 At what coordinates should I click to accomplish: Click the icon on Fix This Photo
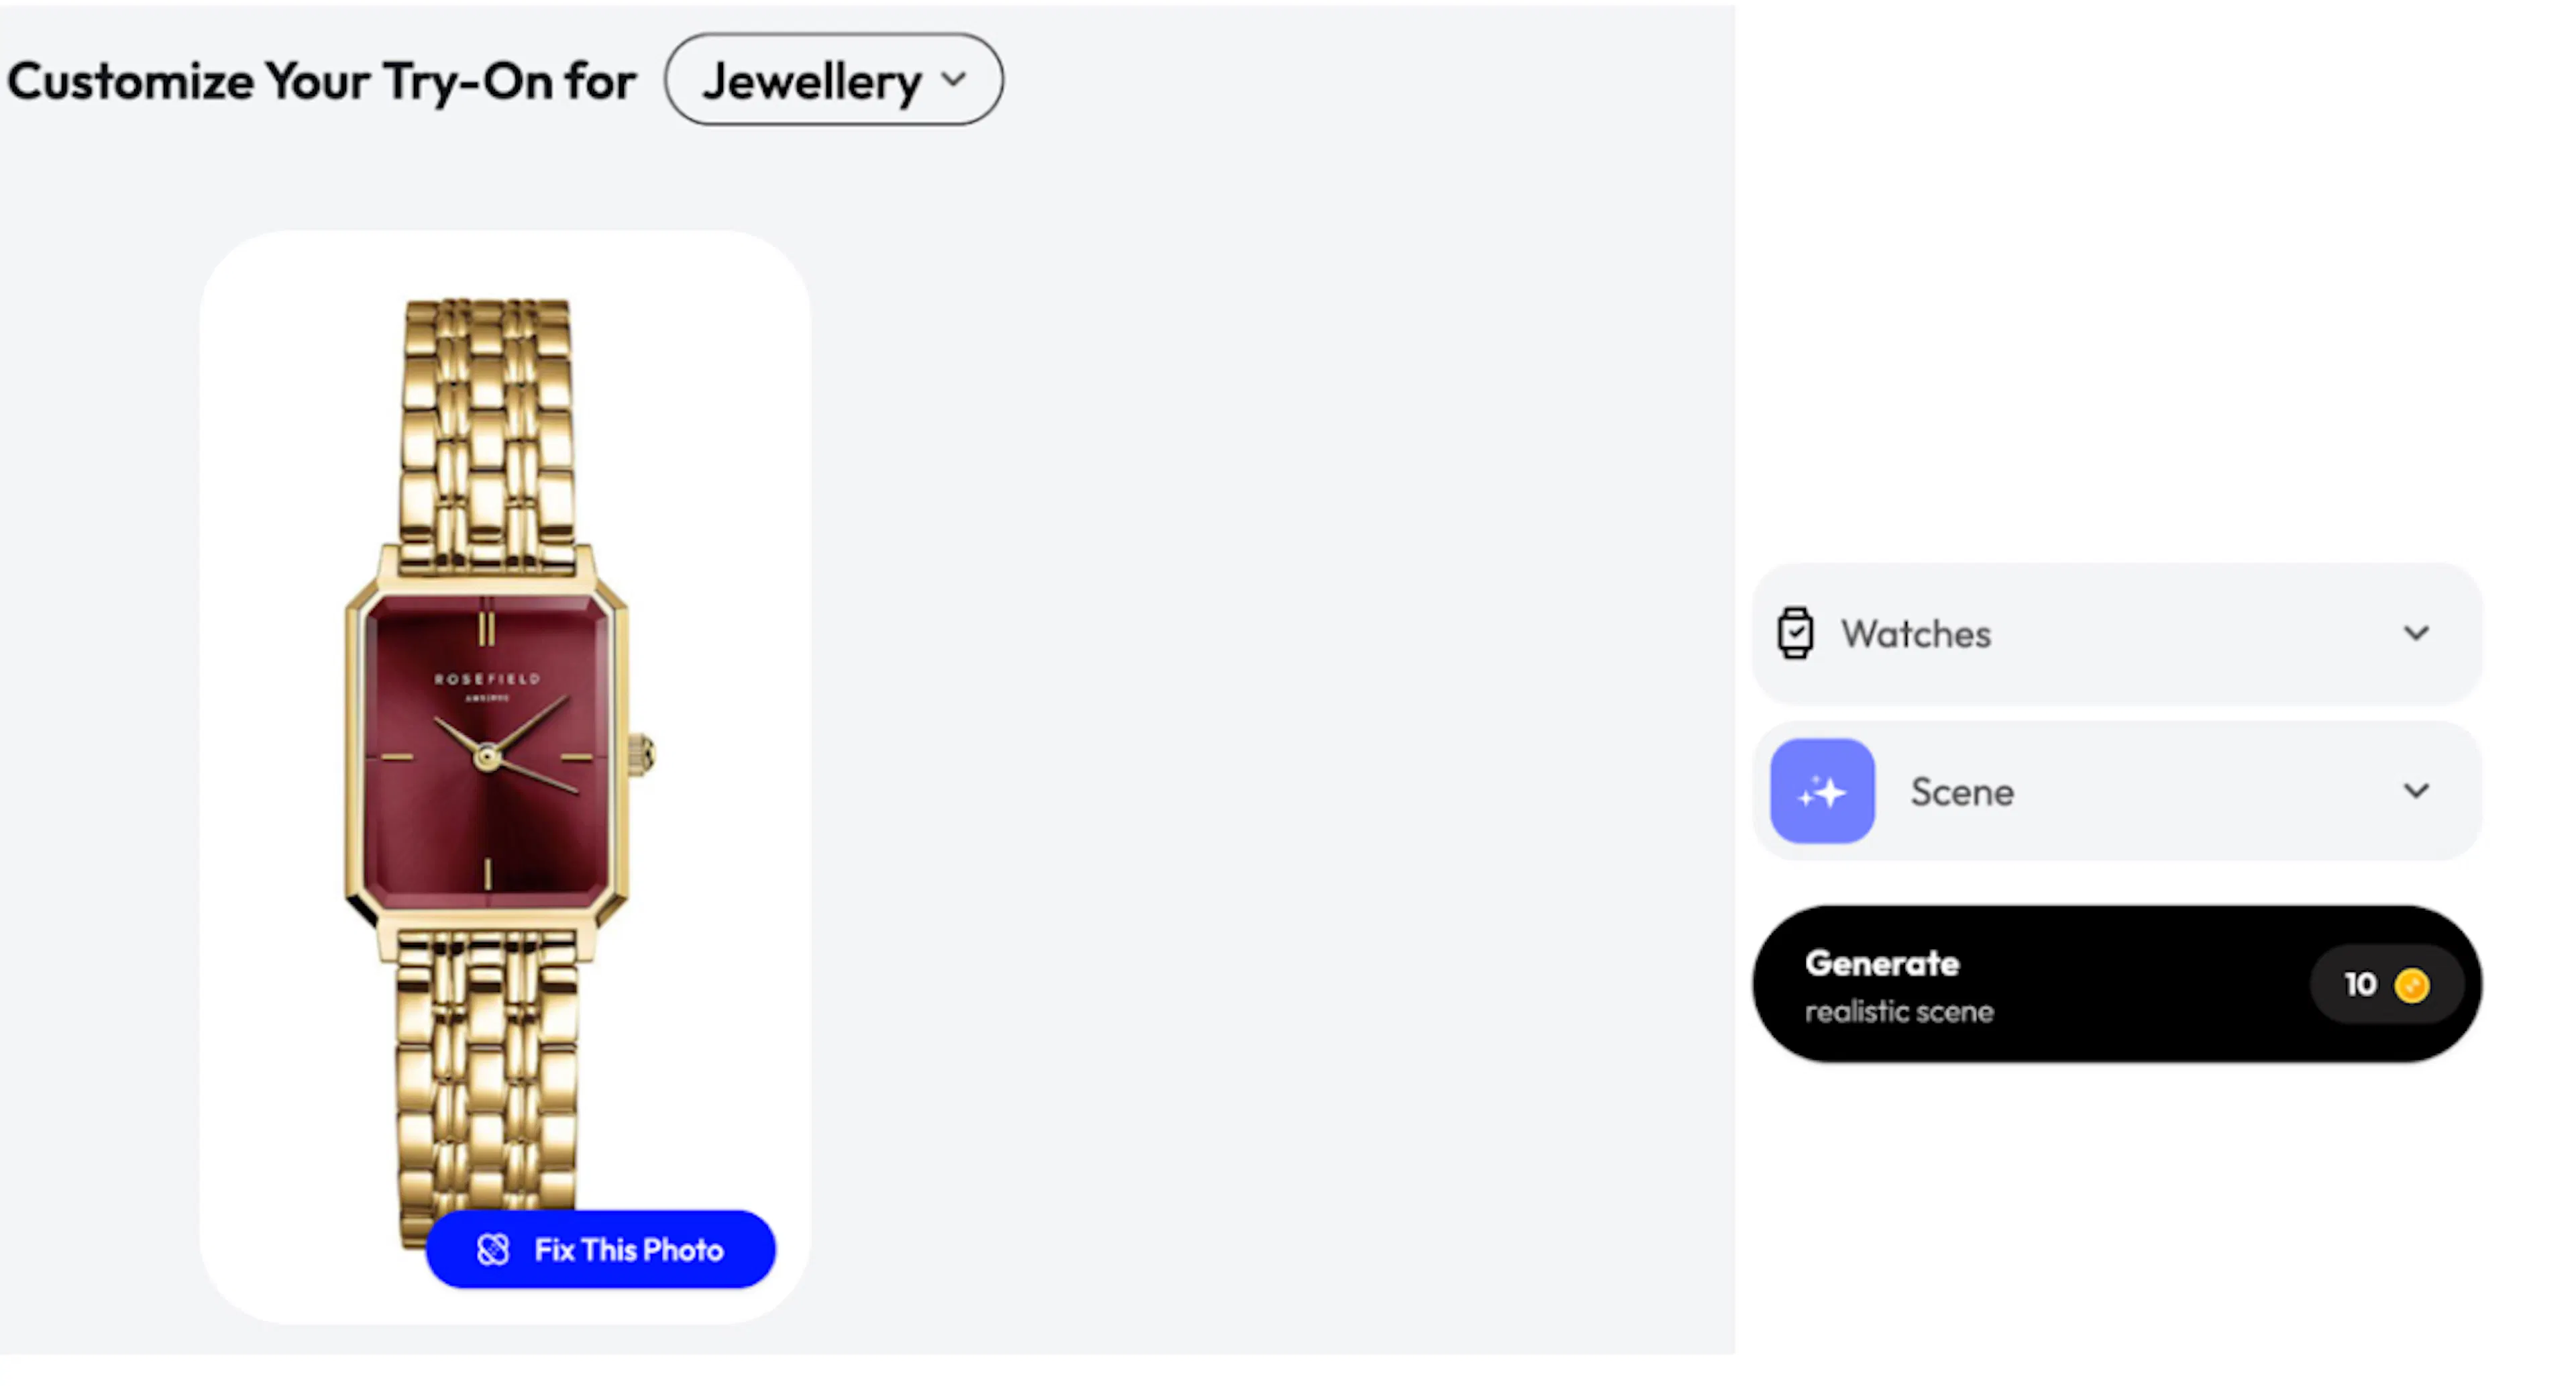click(x=493, y=1250)
